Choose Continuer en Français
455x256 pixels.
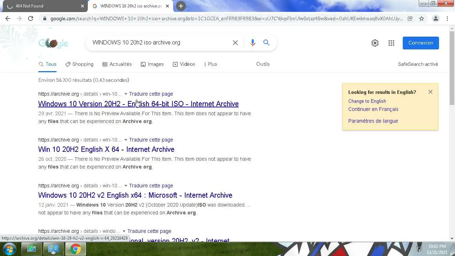pos(373,109)
